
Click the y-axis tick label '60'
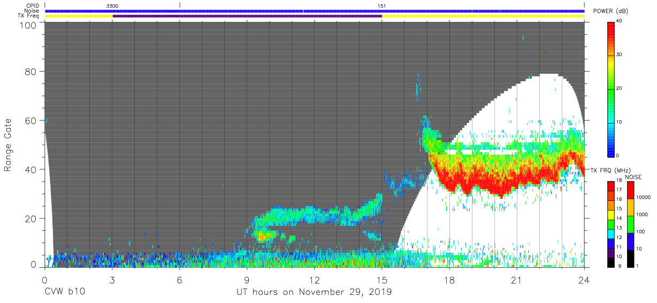[30, 121]
